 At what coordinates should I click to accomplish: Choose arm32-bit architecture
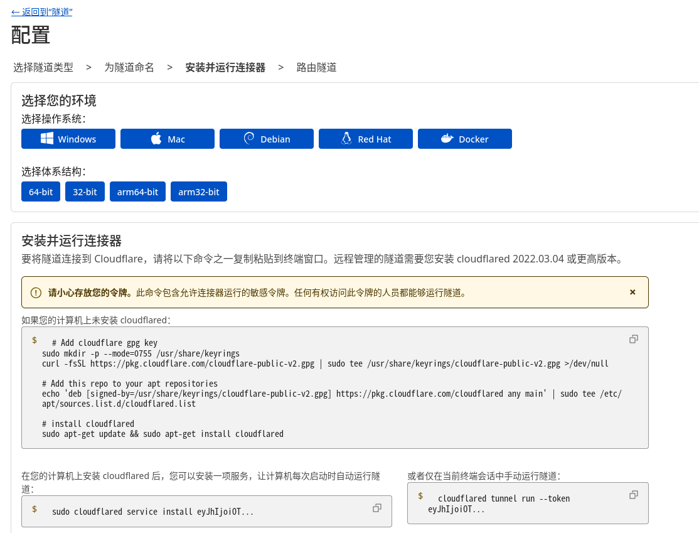tap(199, 191)
